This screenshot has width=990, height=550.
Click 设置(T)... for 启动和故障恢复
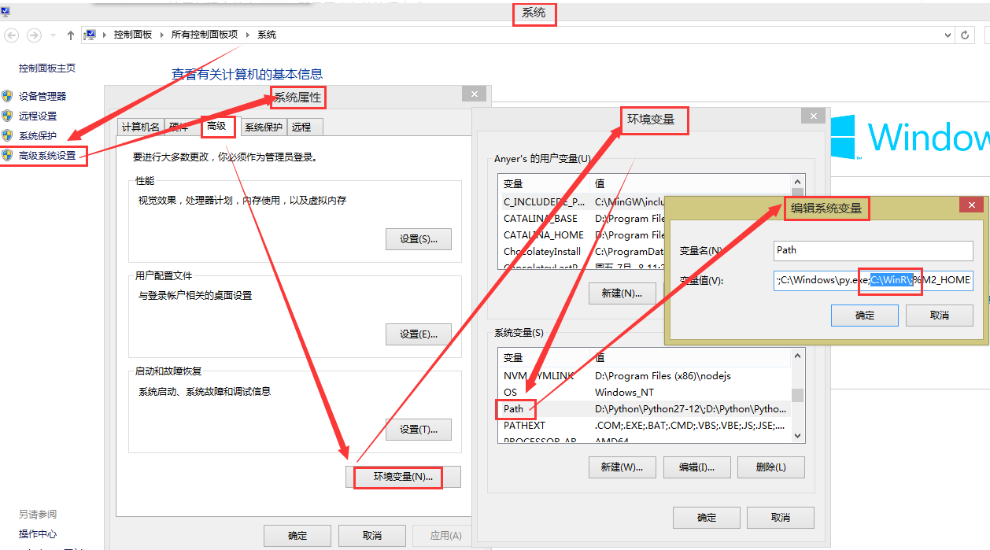click(419, 430)
